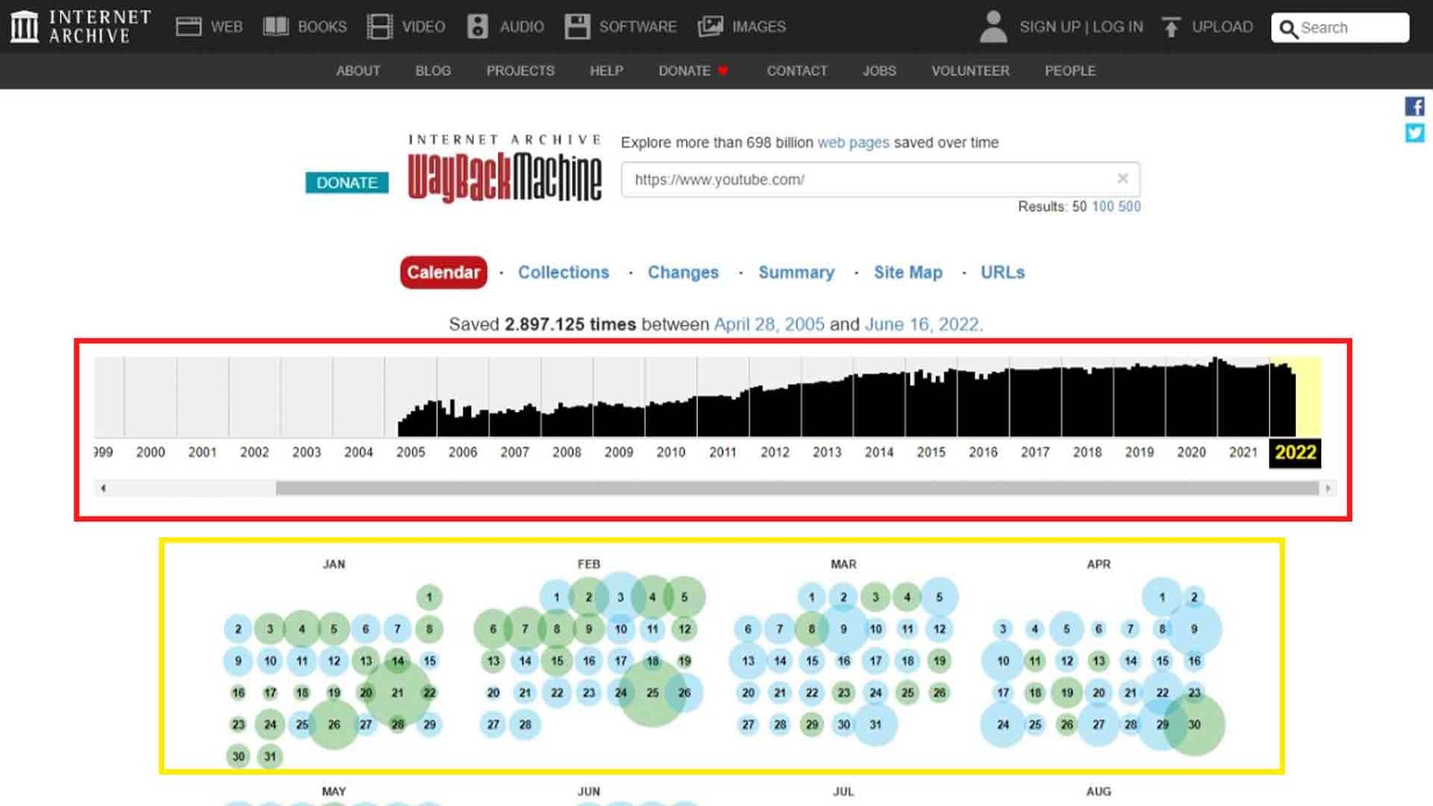Open the Volunteer menu item
The image size is (1433, 806).
pos(970,71)
